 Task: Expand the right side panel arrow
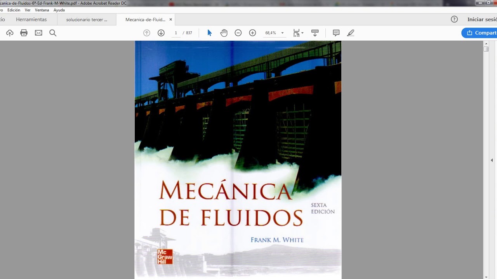tap(492, 160)
